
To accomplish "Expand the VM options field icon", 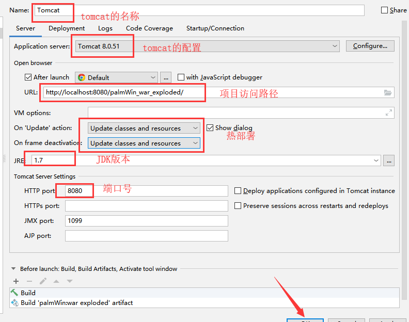I will point(389,112).
